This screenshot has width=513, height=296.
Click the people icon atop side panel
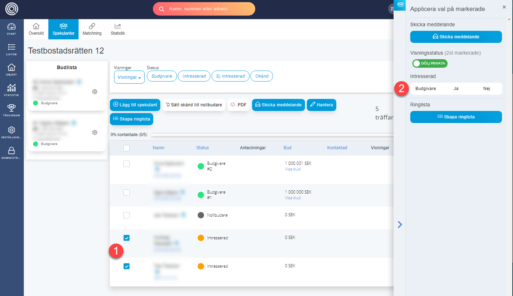[400, 5]
